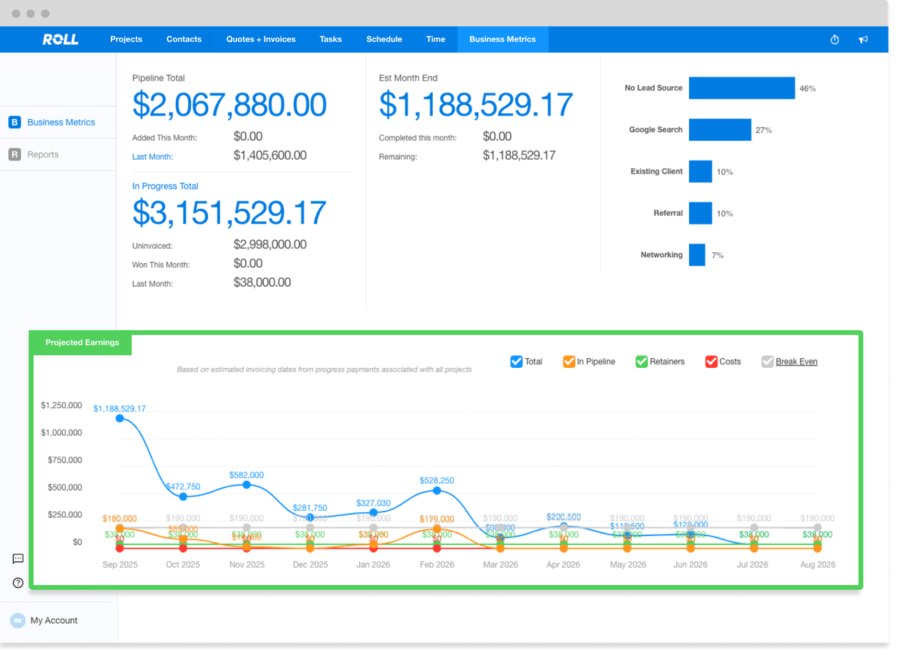
Task: Open the Projects menu
Action: coord(126,40)
